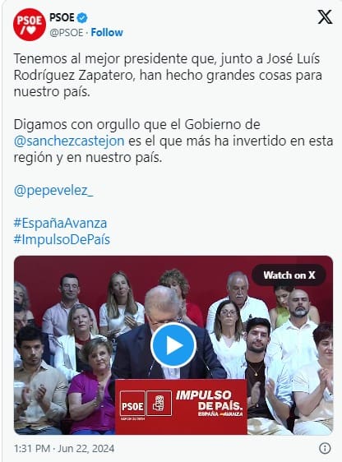Open the PSOE red heart profile avatar

[30, 25]
